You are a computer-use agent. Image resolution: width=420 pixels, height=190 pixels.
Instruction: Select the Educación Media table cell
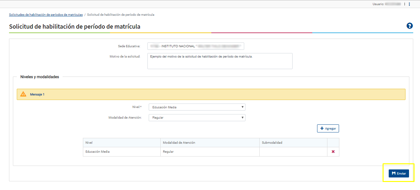pos(97,152)
